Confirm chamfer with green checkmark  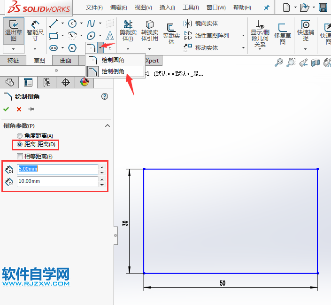pos(6,109)
